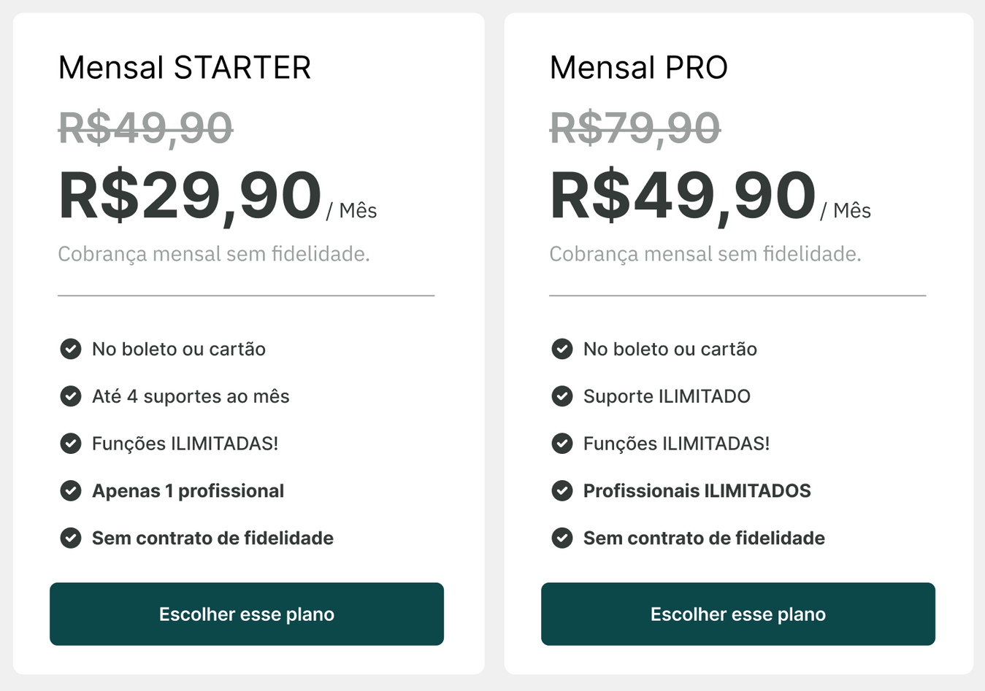Click the Mensal STARTER plan title
Screen dimensions: 985x691
click(x=185, y=68)
